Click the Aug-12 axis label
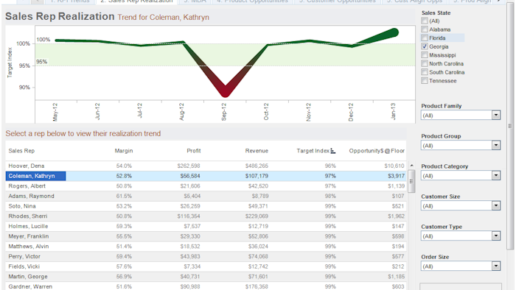 181,112
